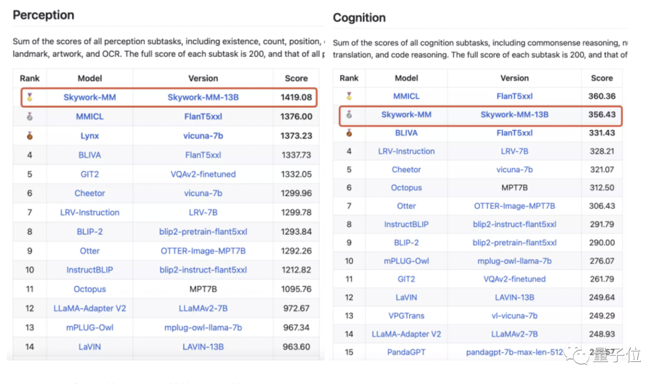Click the OTTER-Image-MPT7B link in the Cognition table
This screenshot has width=663, height=384.
pyautogui.click(x=514, y=206)
